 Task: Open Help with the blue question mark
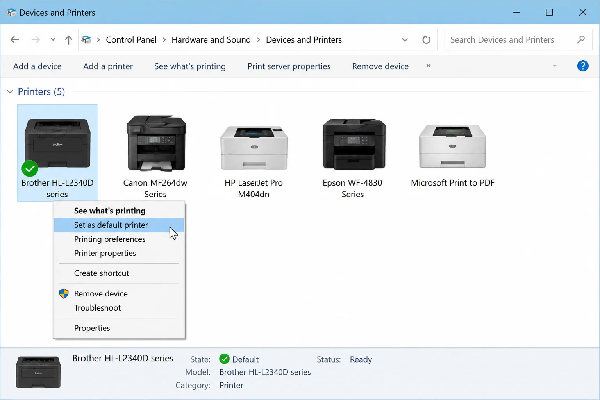coord(582,66)
